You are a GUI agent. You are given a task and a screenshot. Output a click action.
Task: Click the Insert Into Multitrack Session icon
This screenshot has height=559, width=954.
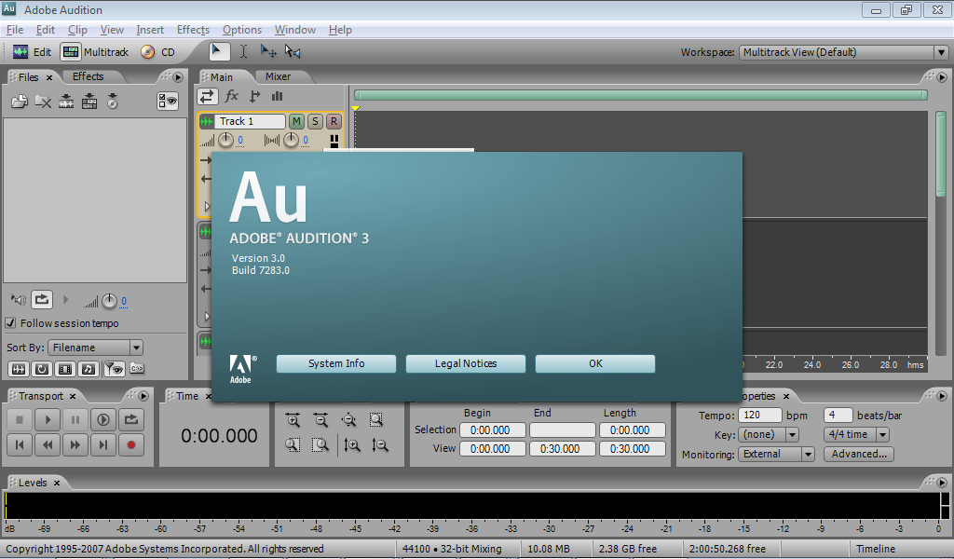point(89,101)
